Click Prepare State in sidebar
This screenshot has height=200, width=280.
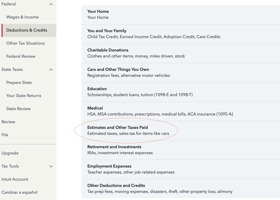point(19,83)
